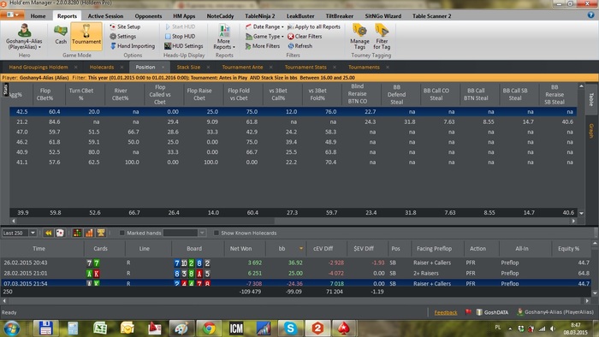The height and width of the screenshot is (337, 599).
Task: Select Tournament game mode
Action: (86, 36)
